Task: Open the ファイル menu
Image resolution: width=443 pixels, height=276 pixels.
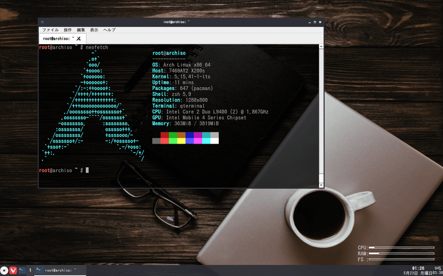Action: pos(50,30)
